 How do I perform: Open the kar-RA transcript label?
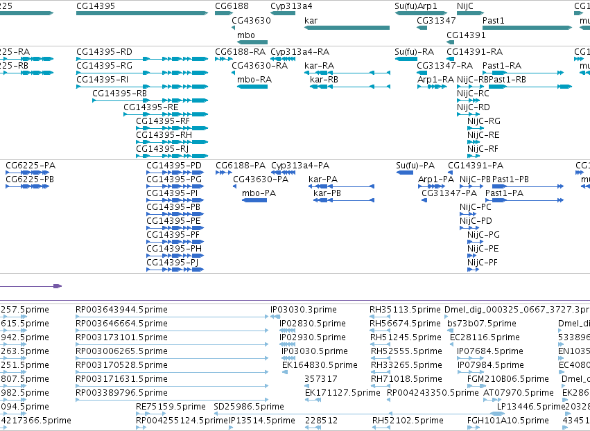pyautogui.click(x=319, y=65)
